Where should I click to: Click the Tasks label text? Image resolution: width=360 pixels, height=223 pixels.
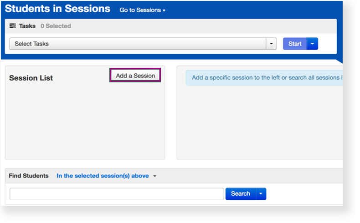(27, 26)
